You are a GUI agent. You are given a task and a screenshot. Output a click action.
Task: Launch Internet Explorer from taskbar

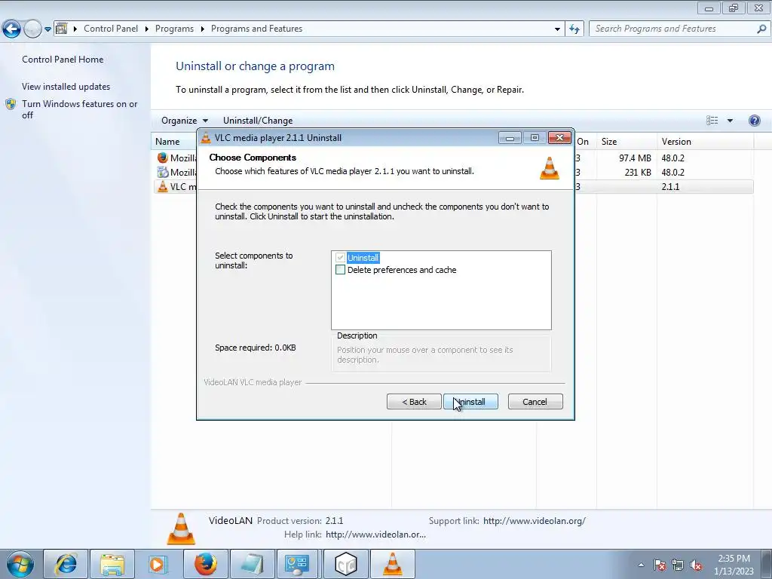(66, 564)
